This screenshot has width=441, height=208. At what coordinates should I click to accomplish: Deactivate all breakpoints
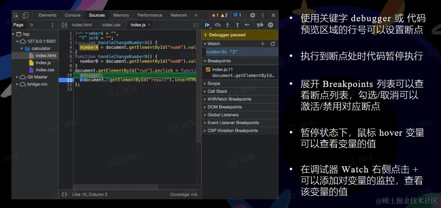[261, 25]
